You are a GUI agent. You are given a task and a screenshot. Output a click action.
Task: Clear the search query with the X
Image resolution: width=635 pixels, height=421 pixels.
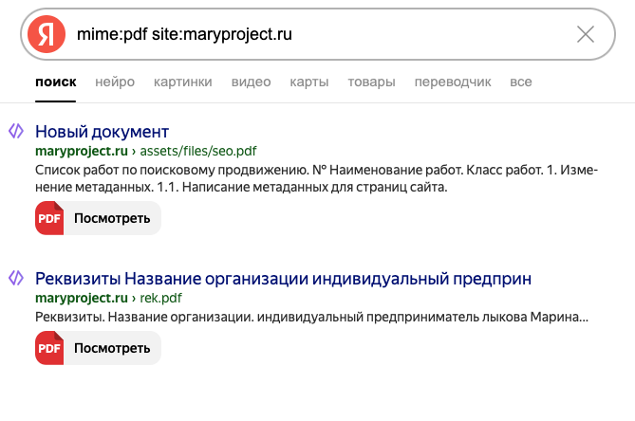pyautogui.click(x=586, y=34)
